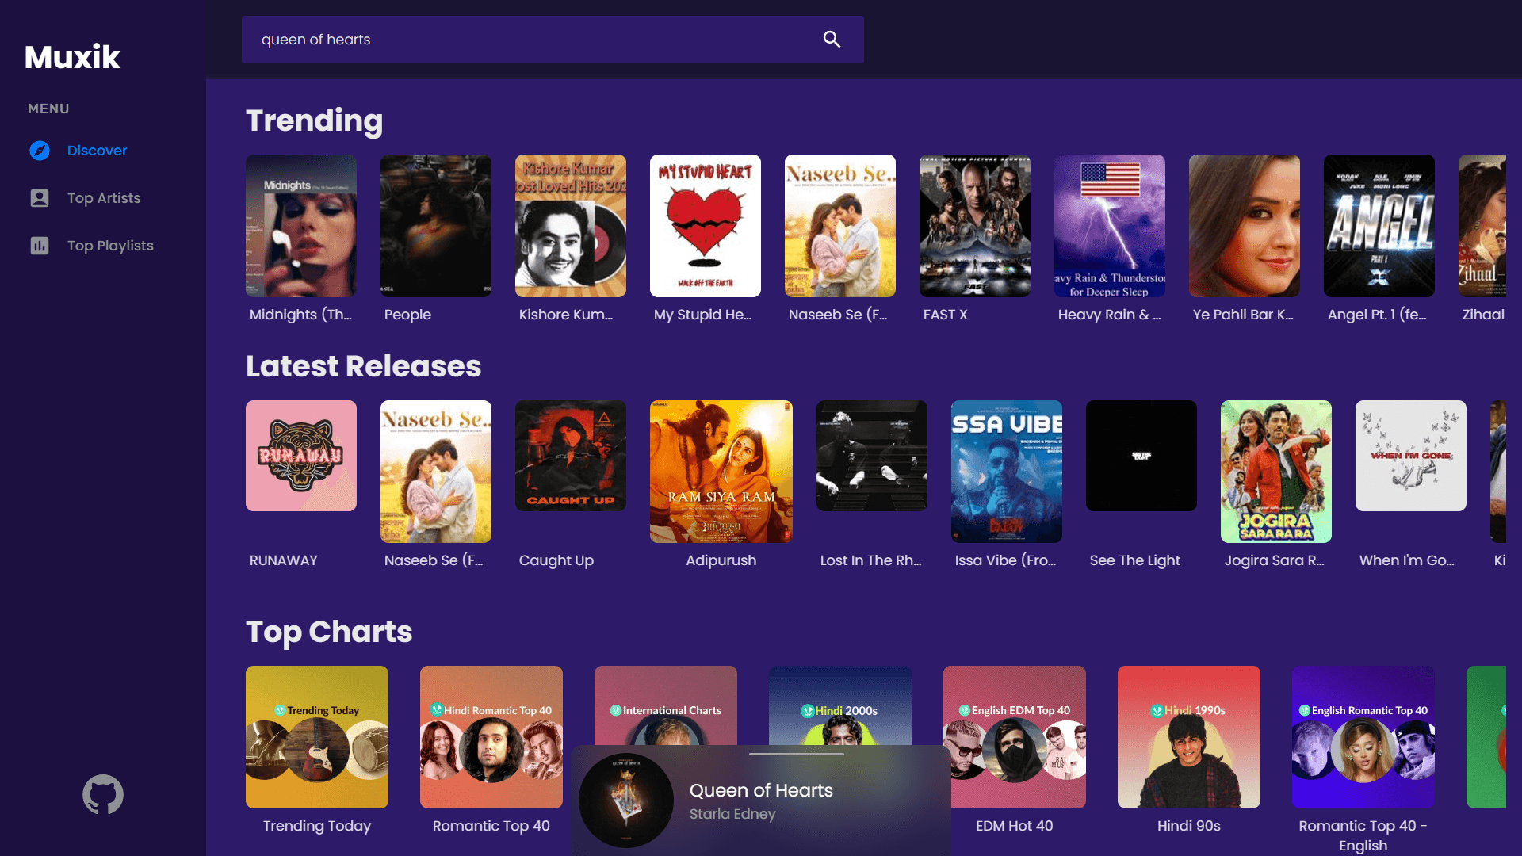This screenshot has width=1522, height=856.
Task: Open the GitHub logo link
Action: tap(103, 794)
